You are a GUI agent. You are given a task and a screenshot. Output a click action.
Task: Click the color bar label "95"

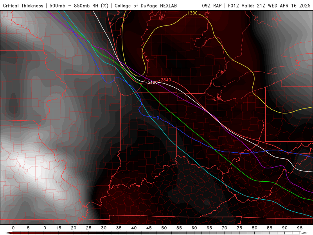coord(300,228)
